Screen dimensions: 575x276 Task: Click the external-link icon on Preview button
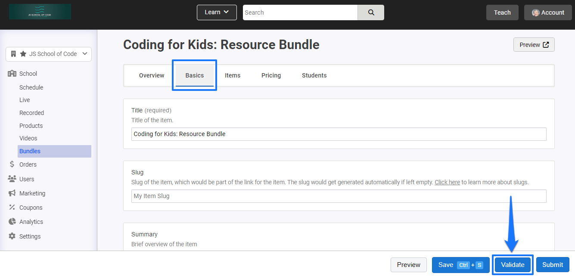546,44
